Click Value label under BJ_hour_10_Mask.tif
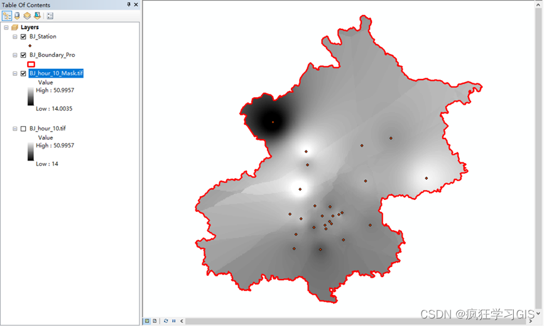Screen dimensions: 544x326 [45, 82]
